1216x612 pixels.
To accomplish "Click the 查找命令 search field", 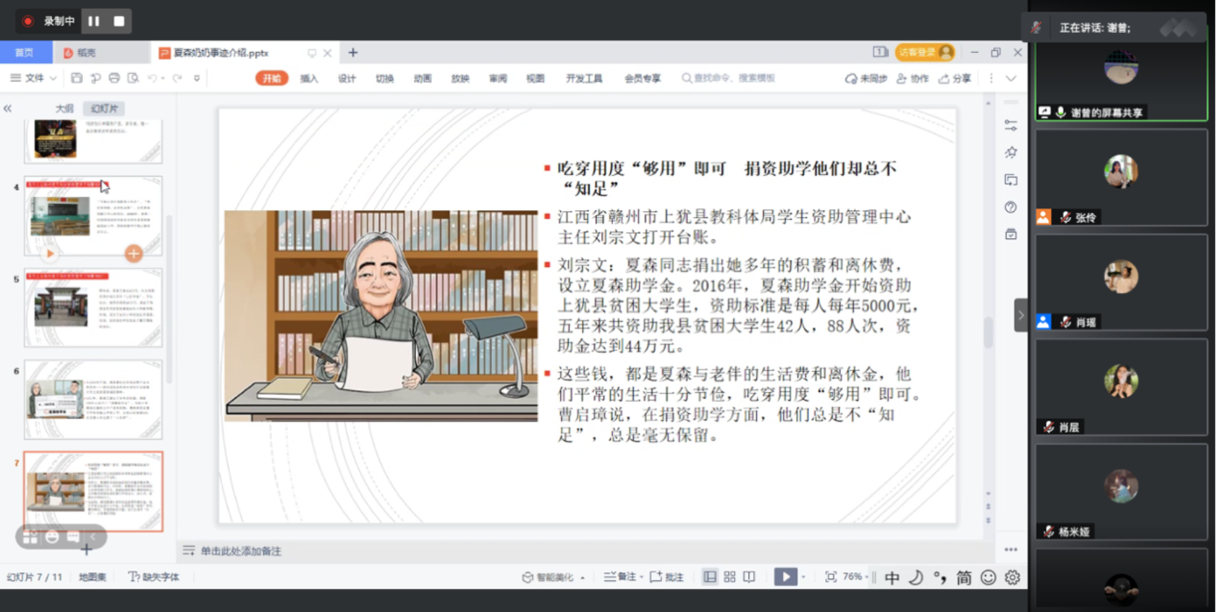I will (729, 78).
